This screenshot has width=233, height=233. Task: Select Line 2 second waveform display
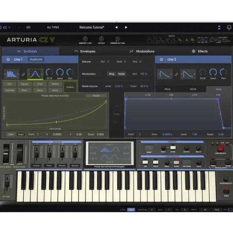pos(188,74)
